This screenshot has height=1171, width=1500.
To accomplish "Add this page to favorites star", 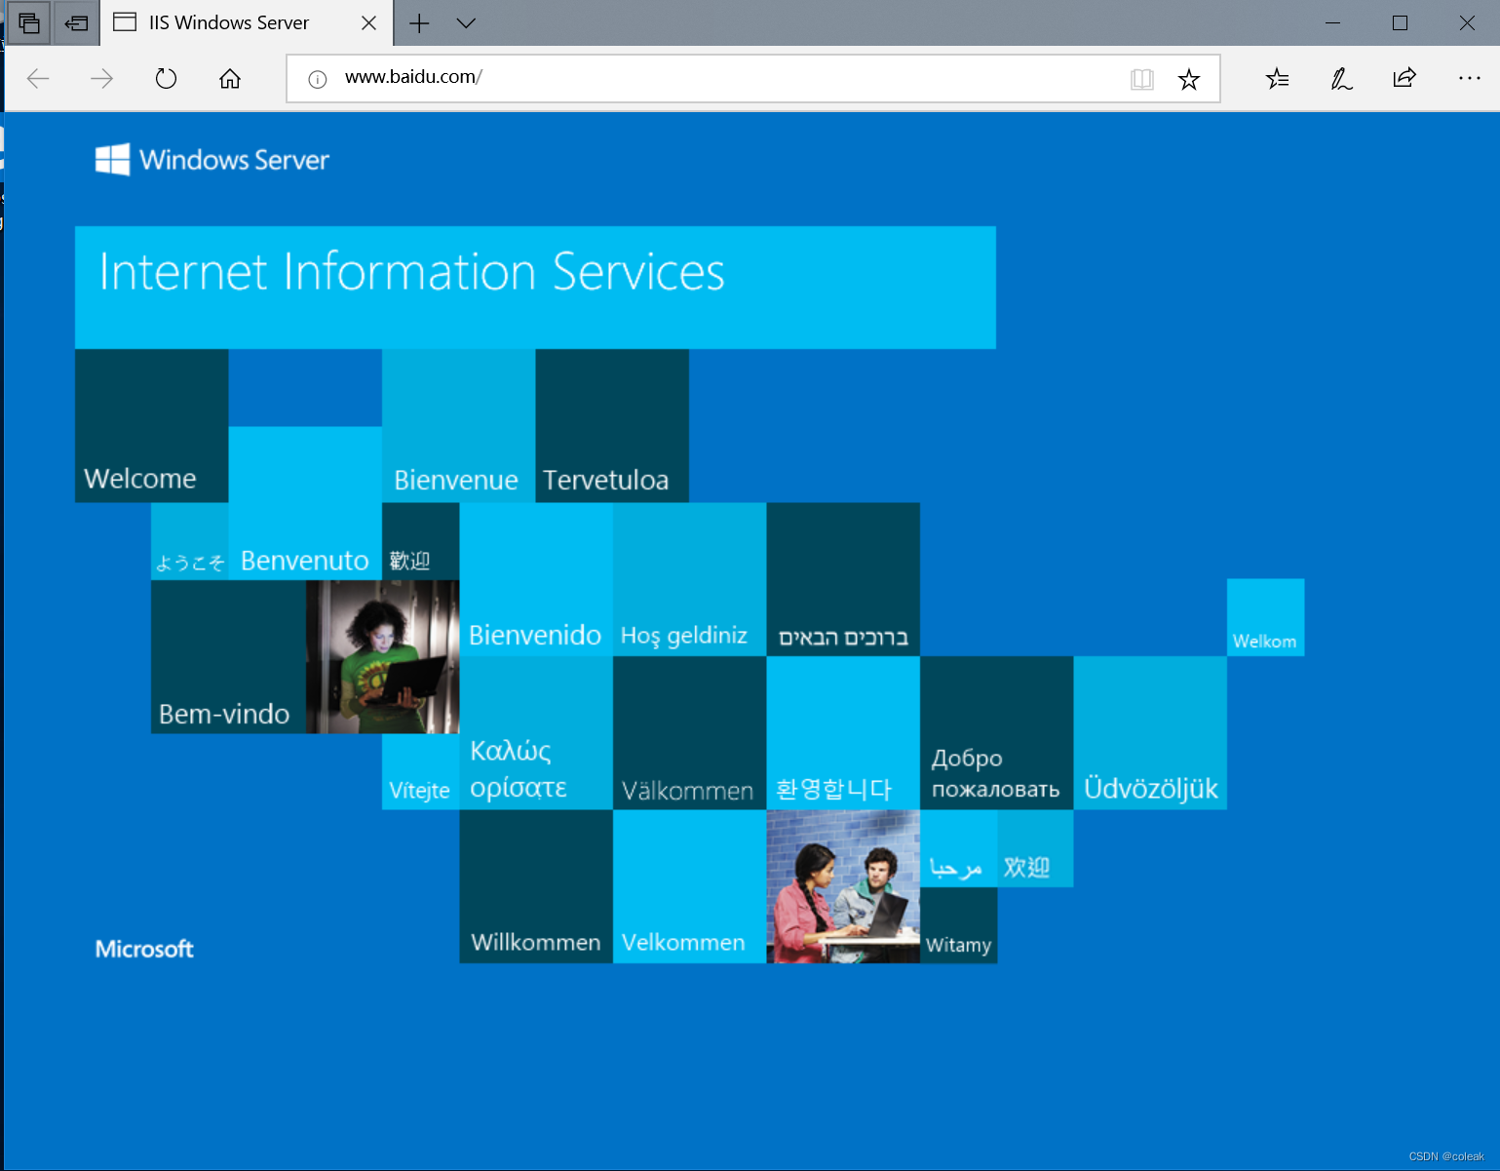I will coord(1189,79).
